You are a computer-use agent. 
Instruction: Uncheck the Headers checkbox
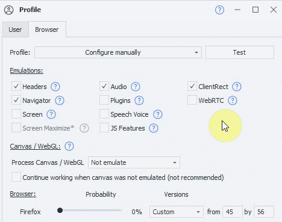[16, 86]
